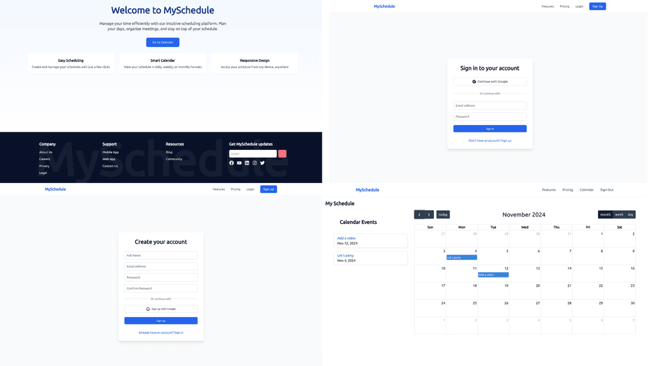Click the today button above the calendar
The image size is (651, 366).
coord(443,214)
